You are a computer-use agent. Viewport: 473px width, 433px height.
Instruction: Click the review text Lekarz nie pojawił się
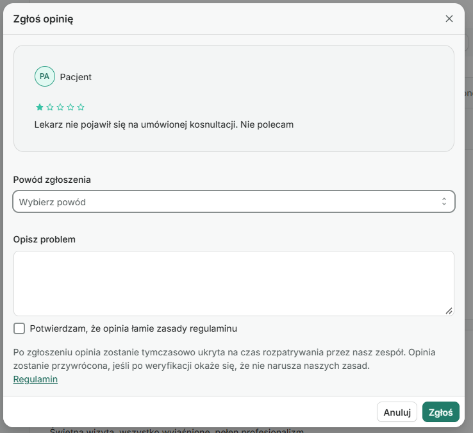coord(164,124)
